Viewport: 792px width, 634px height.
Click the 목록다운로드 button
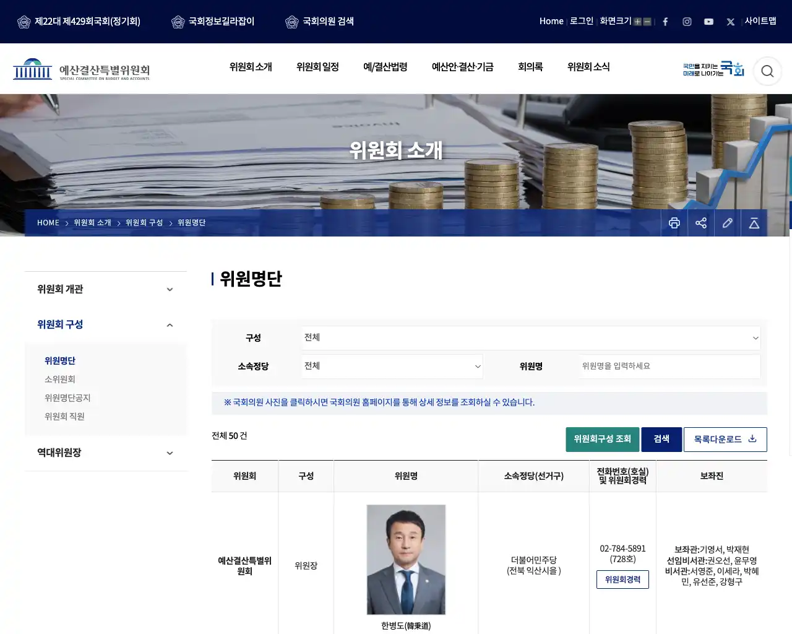[x=725, y=439]
